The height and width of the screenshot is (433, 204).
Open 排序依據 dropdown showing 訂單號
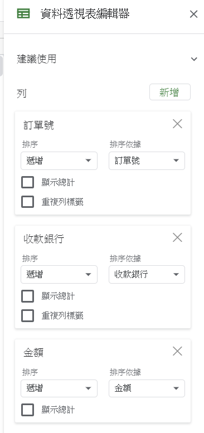pos(147,160)
